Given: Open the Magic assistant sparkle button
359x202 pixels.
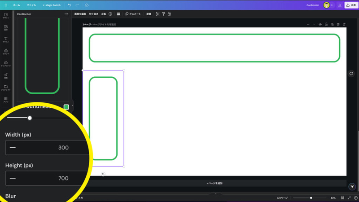Looking at the screenshot, I should coord(352,187).
